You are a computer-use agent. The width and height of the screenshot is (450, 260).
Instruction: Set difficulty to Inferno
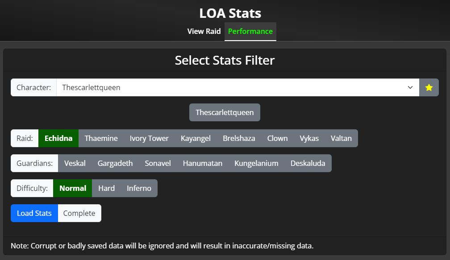(139, 188)
